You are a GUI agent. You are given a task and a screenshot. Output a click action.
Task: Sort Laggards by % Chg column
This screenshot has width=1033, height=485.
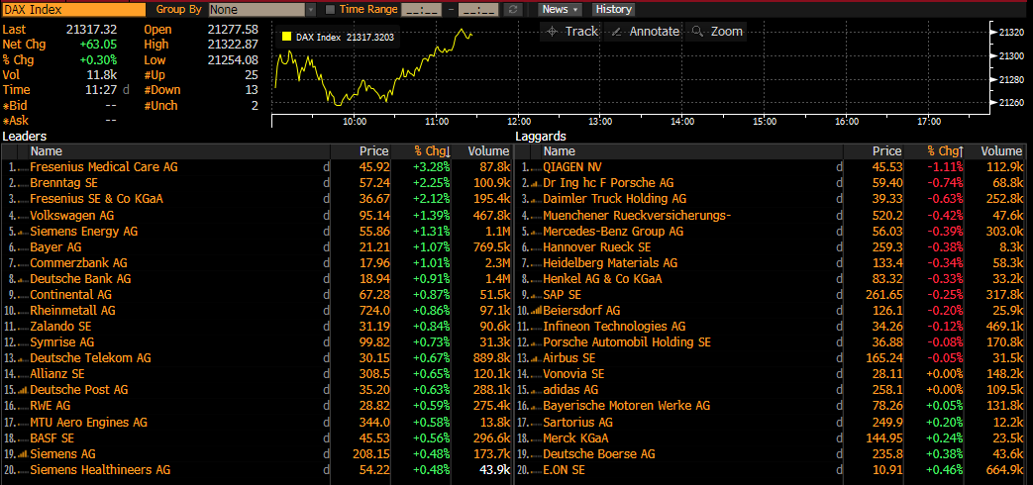point(944,151)
